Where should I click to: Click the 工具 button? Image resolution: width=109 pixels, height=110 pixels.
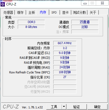pos(54,107)
